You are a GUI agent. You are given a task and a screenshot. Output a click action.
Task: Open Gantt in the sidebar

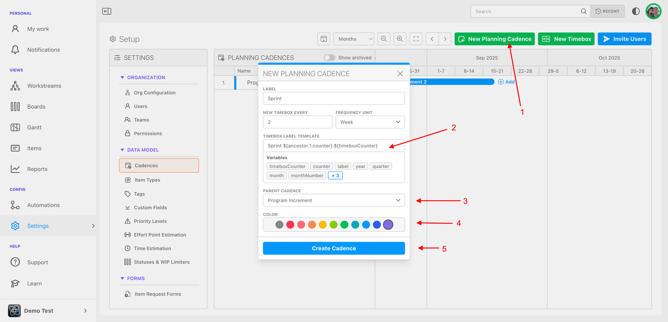click(x=34, y=128)
